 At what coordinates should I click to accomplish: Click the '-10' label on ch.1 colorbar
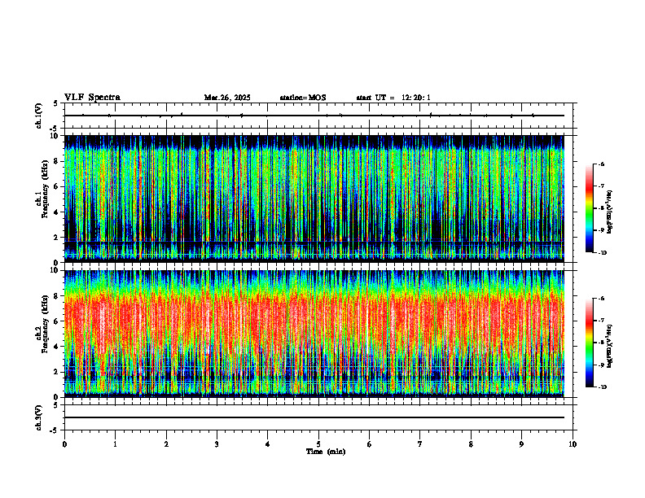click(x=601, y=253)
